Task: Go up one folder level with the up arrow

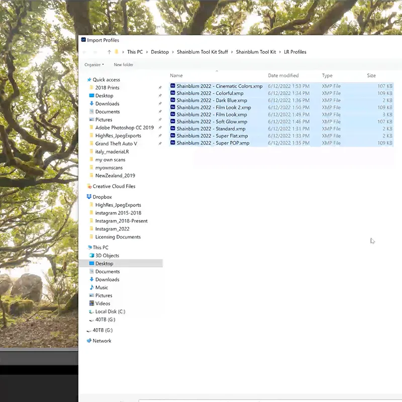Action: coord(109,52)
